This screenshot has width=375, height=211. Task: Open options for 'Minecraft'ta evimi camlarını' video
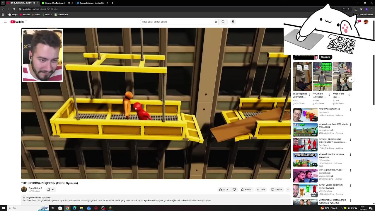click(x=351, y=155)
